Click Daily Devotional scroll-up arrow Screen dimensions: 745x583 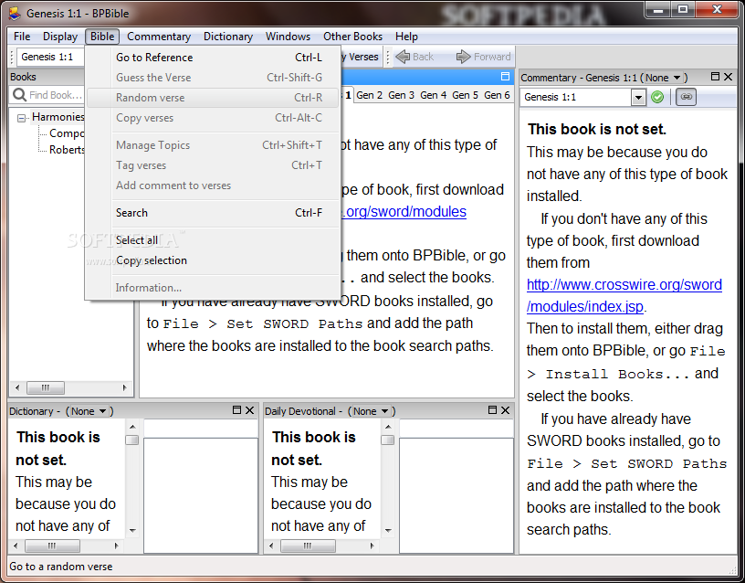point(388,427)
